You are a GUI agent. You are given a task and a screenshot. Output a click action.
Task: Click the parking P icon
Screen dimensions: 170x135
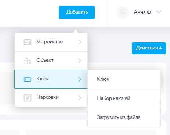coord(28,98)
